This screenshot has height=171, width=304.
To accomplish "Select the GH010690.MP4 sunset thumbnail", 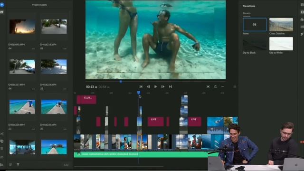I will pyautogui.click(x=22, y=27).
